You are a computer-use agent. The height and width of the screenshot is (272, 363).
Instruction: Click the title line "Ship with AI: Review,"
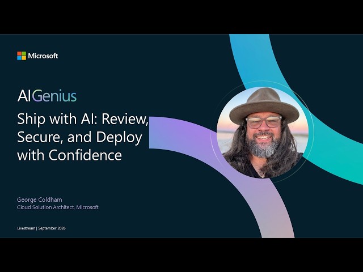83,119
